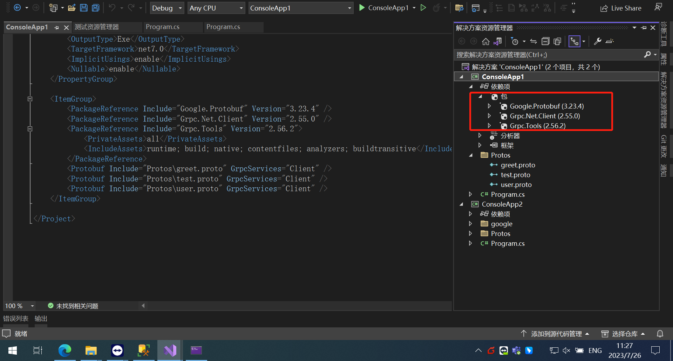Expand the Grpc.Net.Client (2.55.0) package

coord(489,116)
